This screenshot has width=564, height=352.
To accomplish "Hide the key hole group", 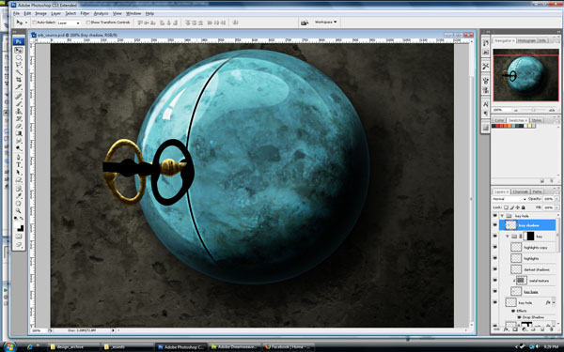I will point(495,216).
